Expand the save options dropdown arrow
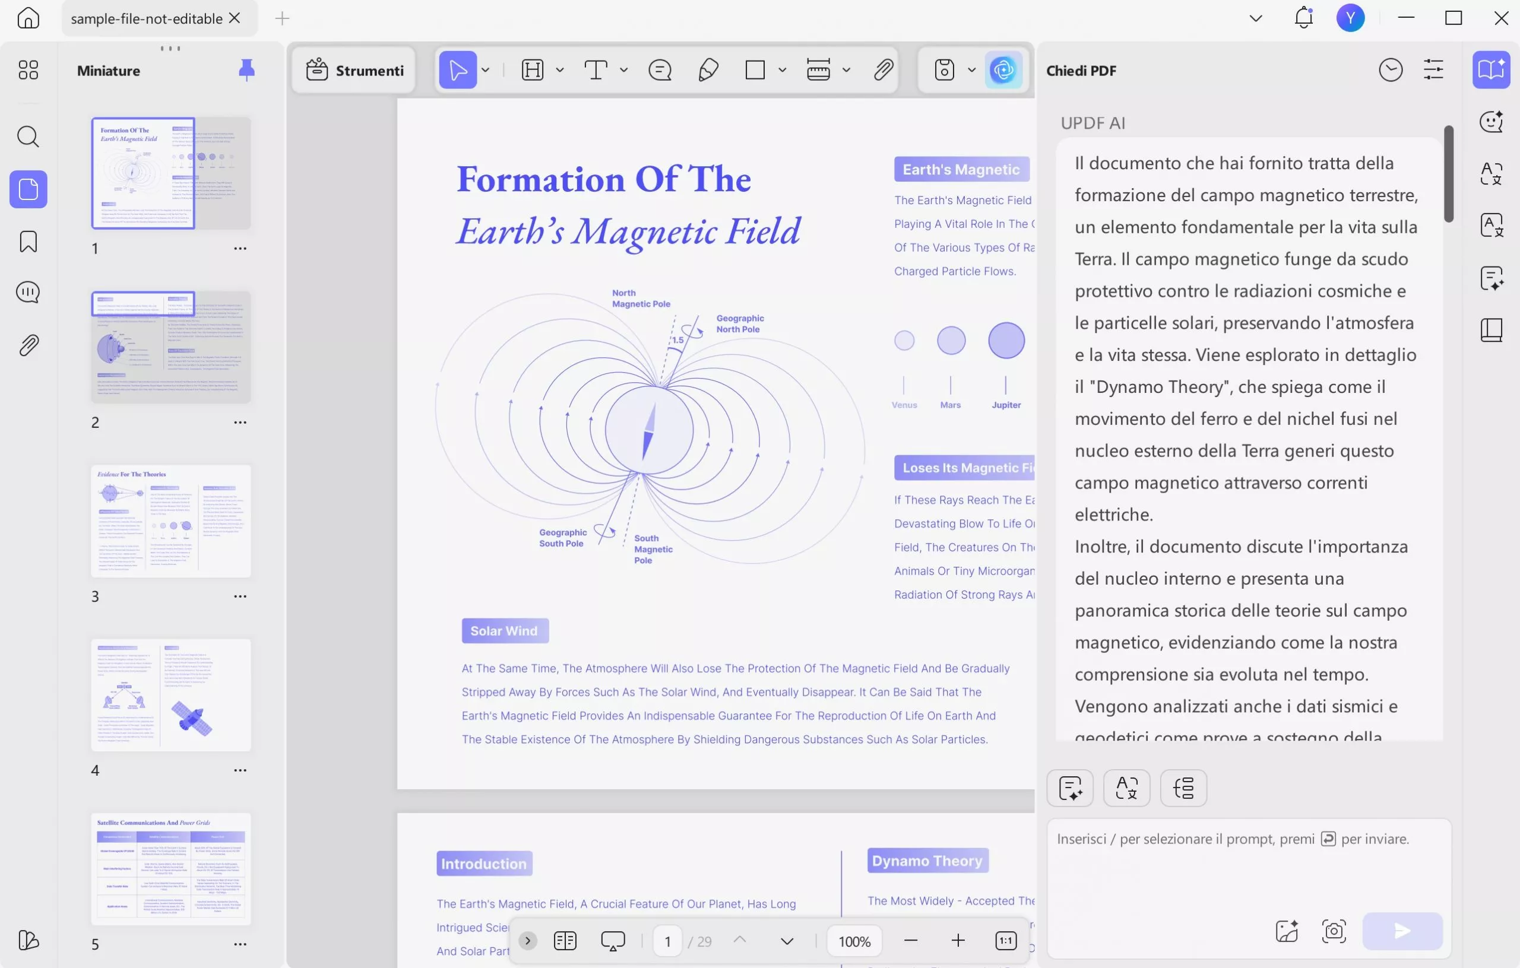Viewport: 1520px width, 968px height. click(971, 70)
